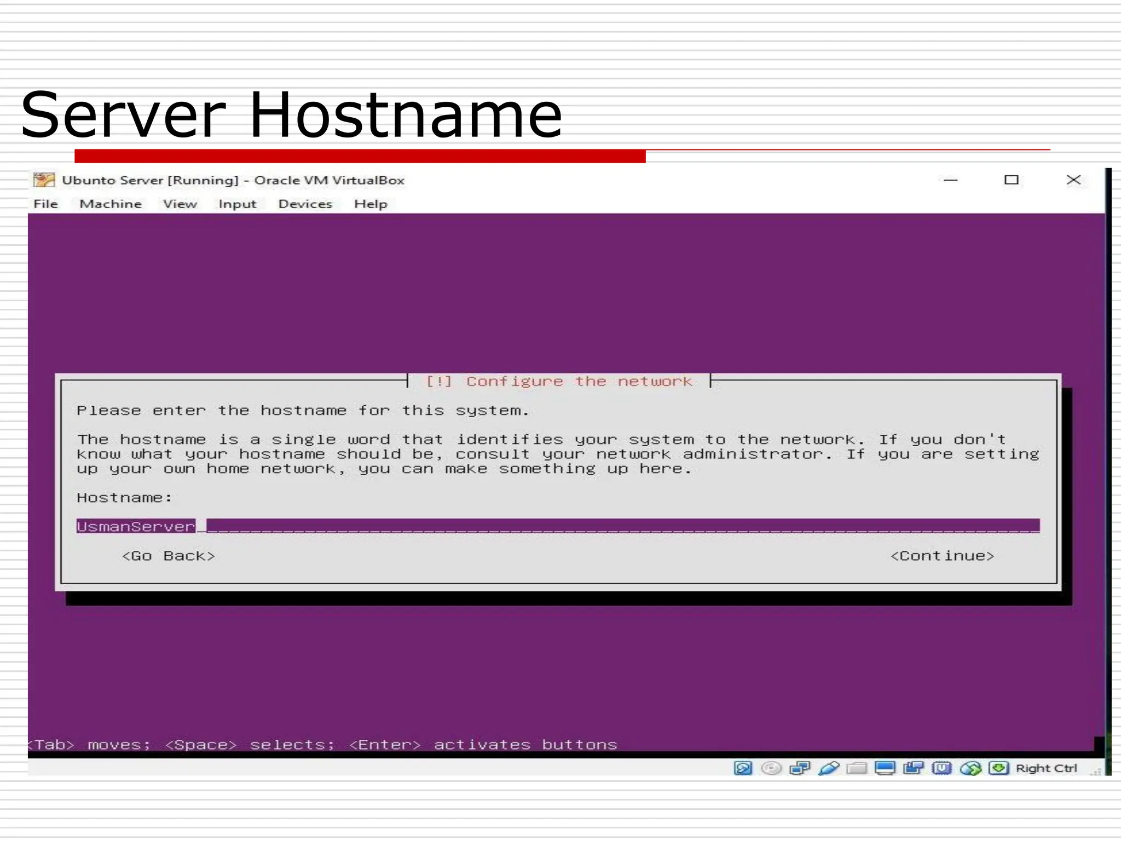Click the 'Hostname:' label
This screenshot has width=1121, height=841.
(x=124, y=498)
